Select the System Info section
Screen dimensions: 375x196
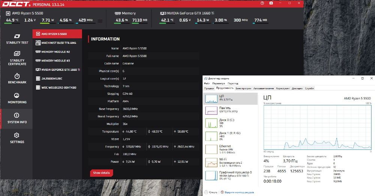click(17, 118)
